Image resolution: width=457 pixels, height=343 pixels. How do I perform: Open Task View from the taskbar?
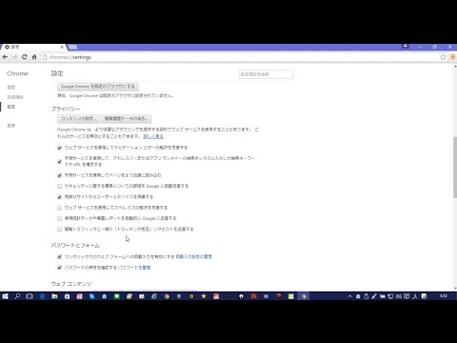30,296
